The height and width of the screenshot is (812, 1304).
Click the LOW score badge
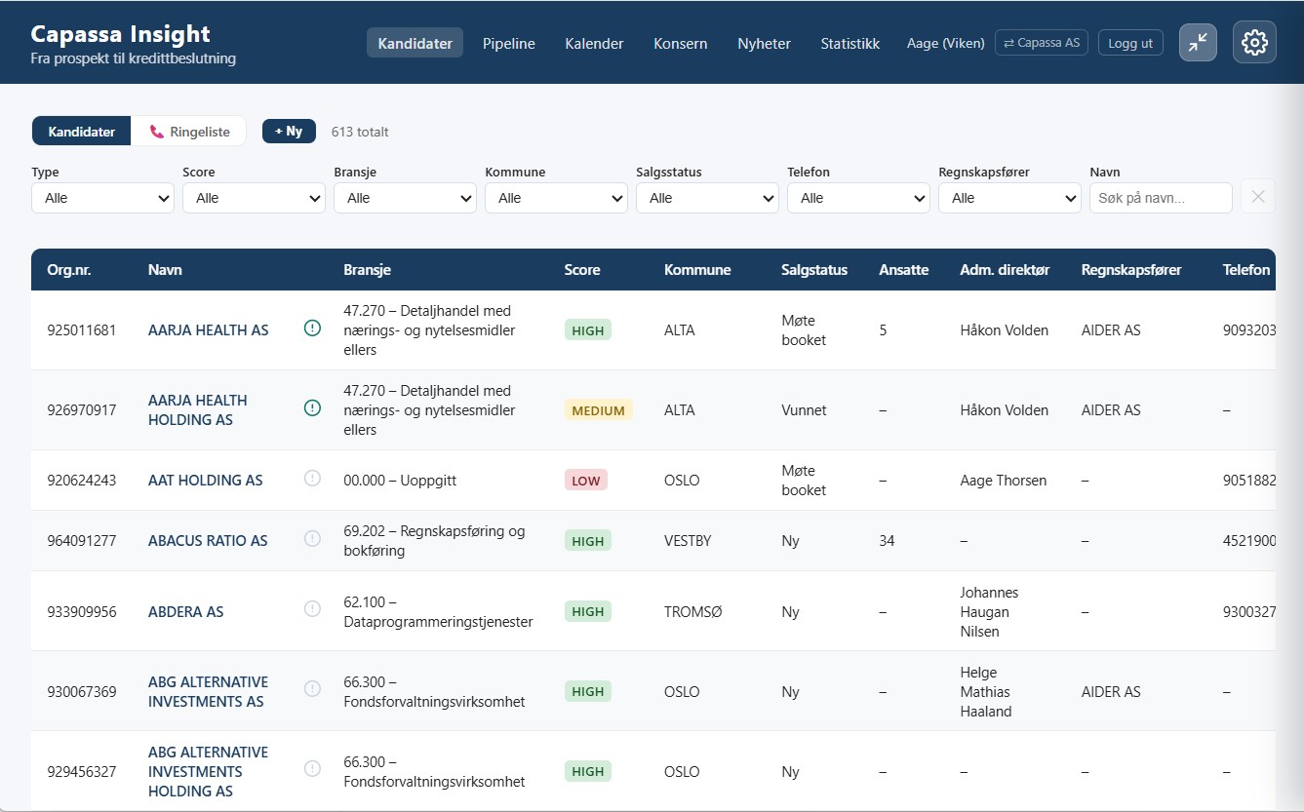click(586, 481)
